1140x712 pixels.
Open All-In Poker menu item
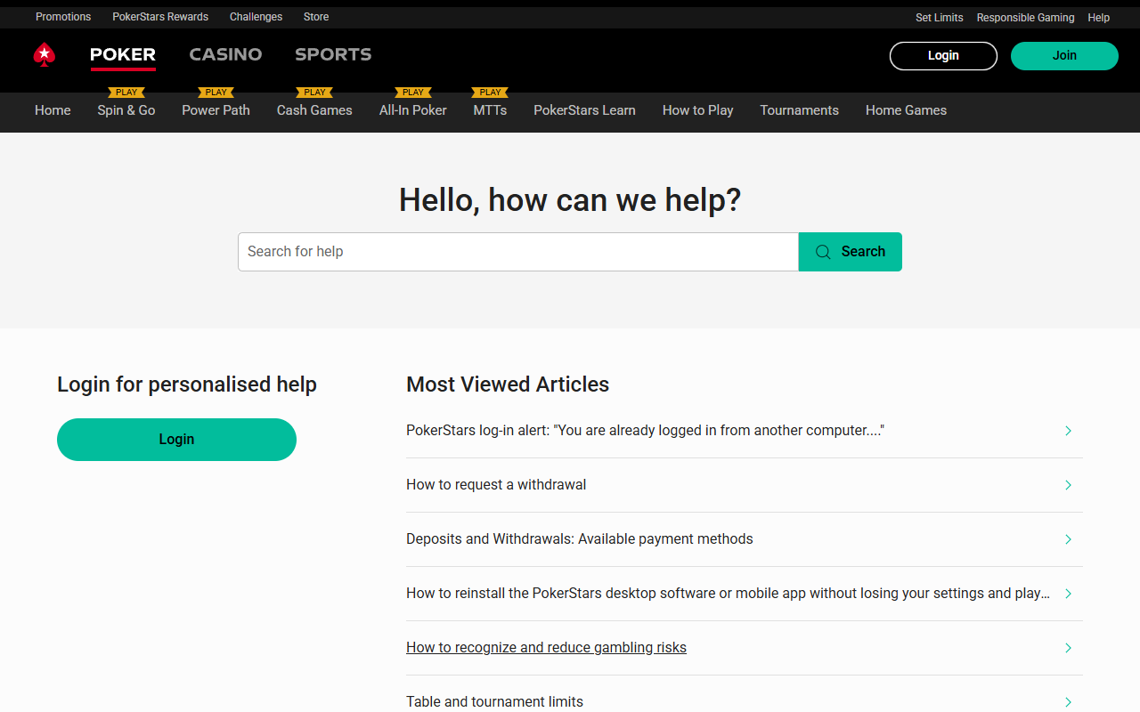tap(413, 110)
